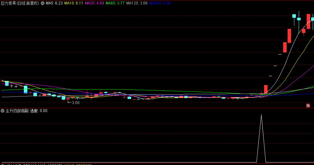
Task: Click the horizontal divider above the indicator panel
Action: [157, 108]
